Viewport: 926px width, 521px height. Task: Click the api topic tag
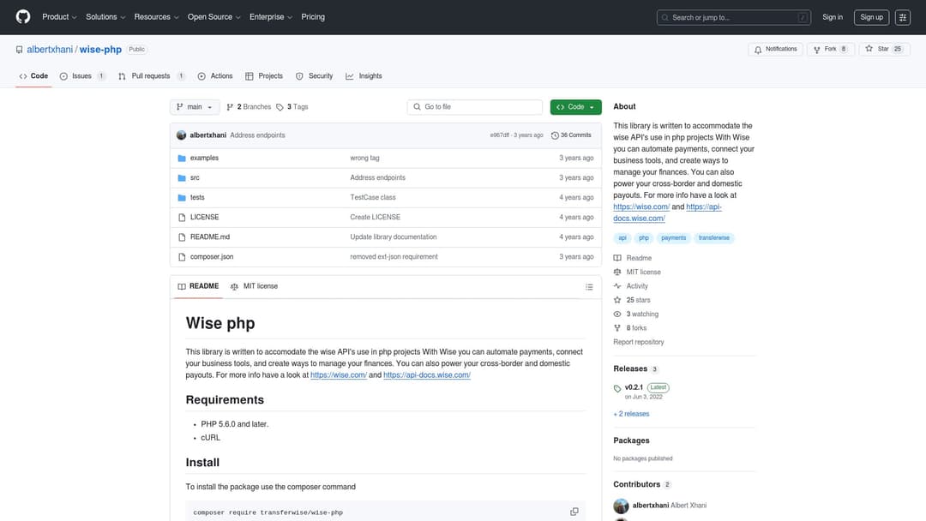pyautogui.click(x=622, y=237)
